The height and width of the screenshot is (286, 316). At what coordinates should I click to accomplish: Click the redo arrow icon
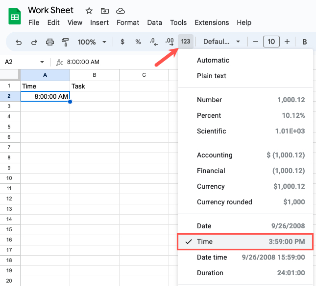click(34, 42)
